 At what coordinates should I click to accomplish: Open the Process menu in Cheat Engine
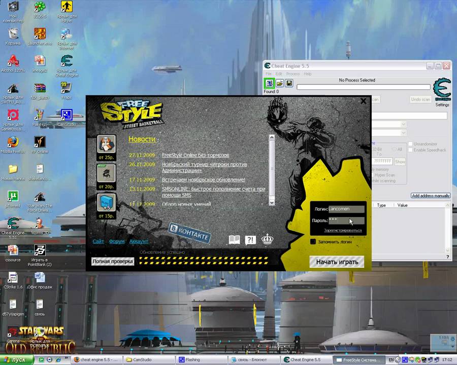[293, 74]
